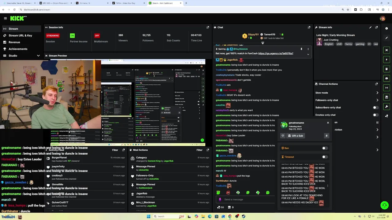Switch to the BTC USD browser tab

coord(55,3)
